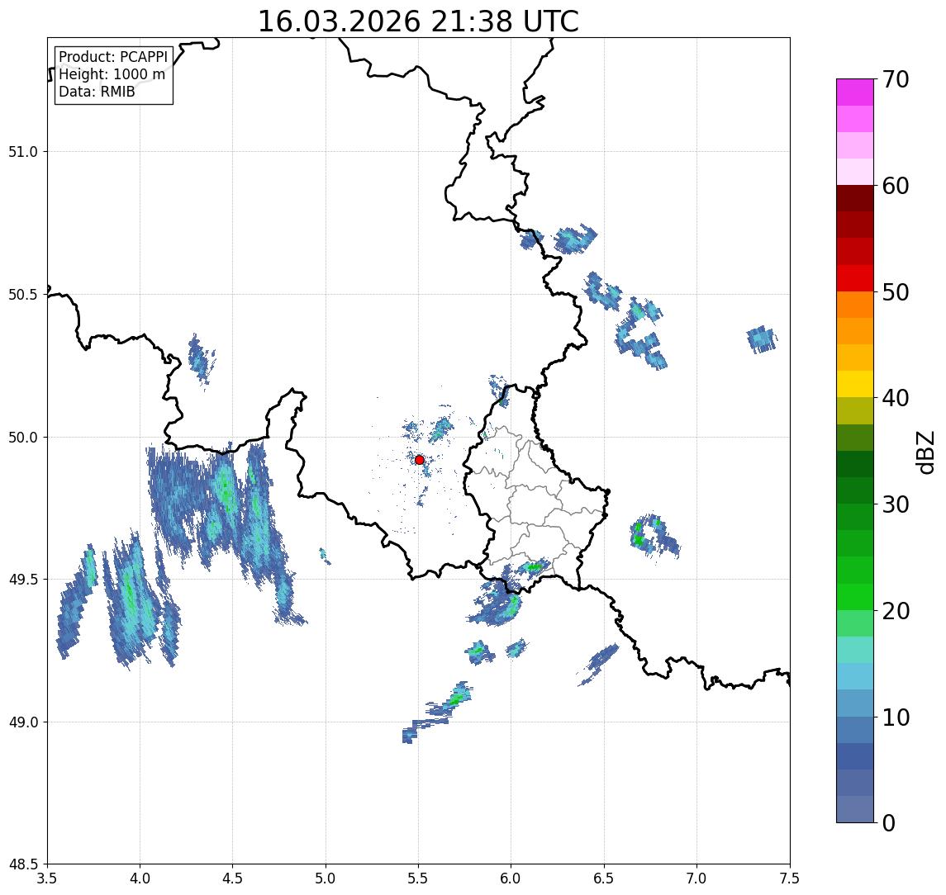Click the latitude axis label 51.0
The width and height of the screenshot is (946, 895).
(x=23, y=152)
